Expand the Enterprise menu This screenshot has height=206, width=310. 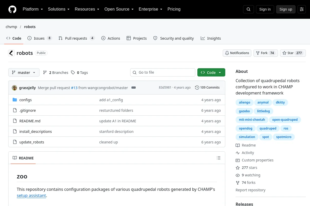coord(150,9)
